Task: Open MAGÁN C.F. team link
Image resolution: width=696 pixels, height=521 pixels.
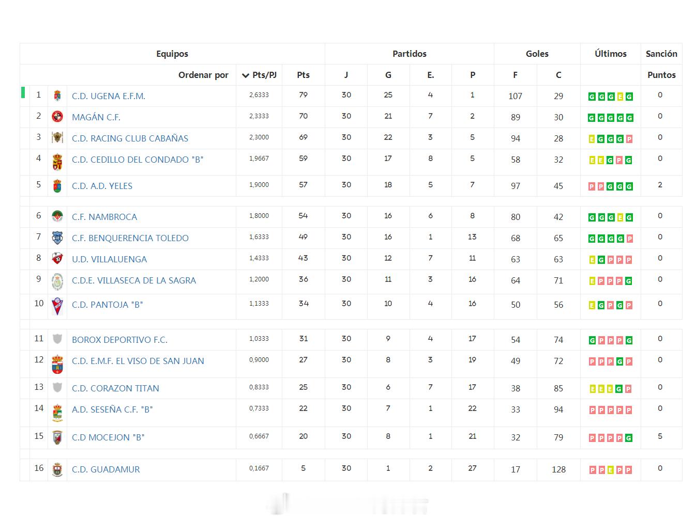Action: [96, 117]
